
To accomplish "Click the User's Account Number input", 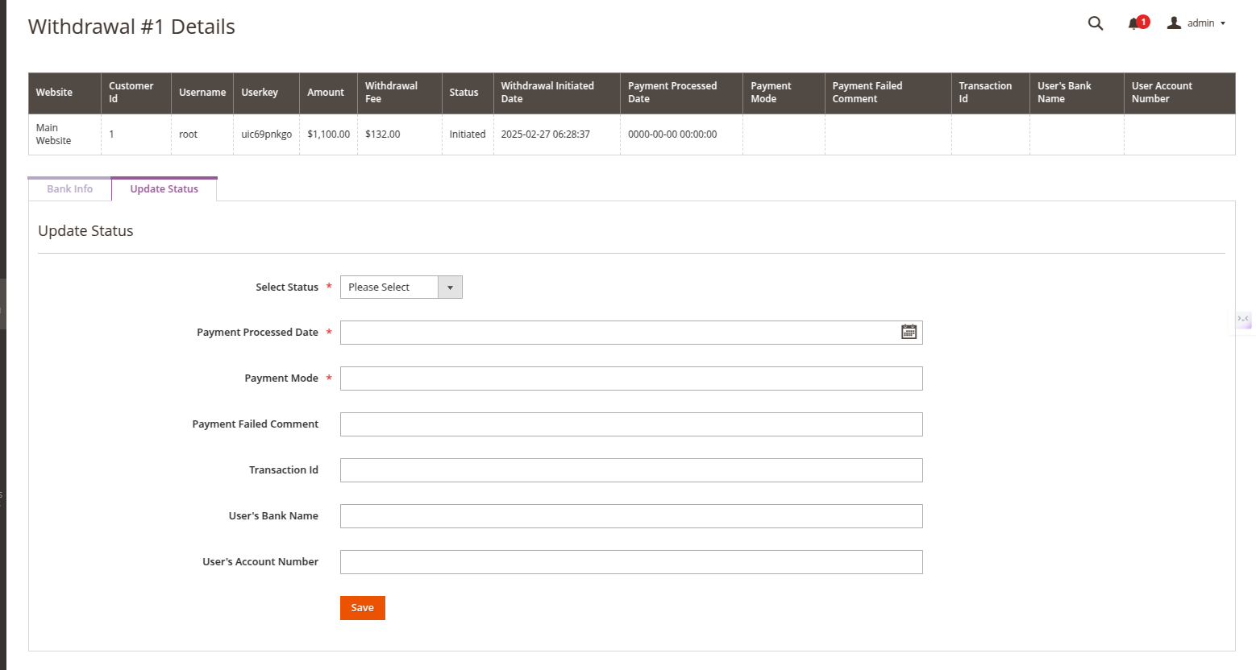I will (x=630, y=562).
